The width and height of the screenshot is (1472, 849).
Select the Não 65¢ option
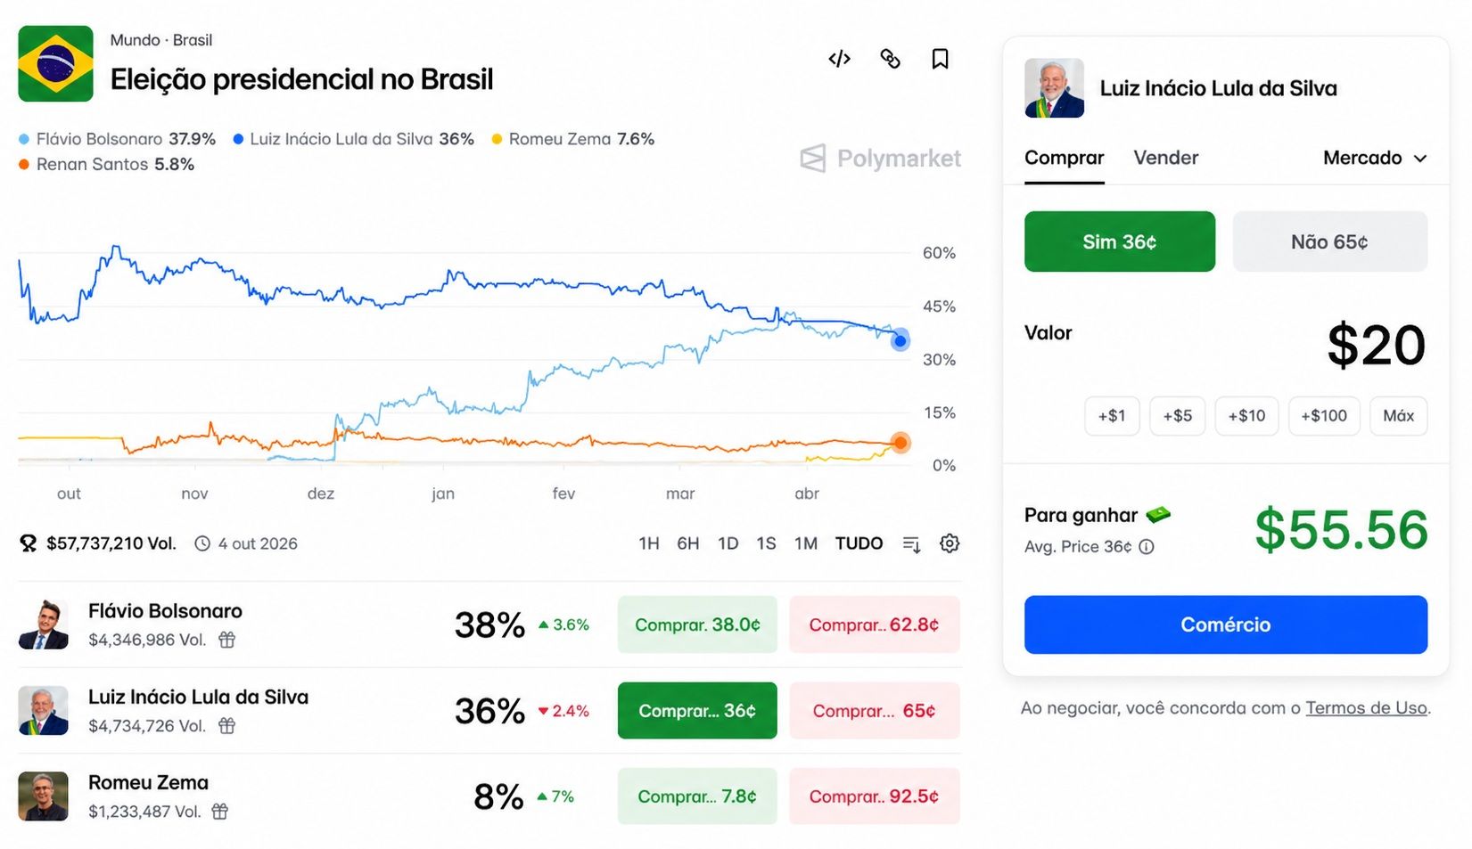pos(1329,241)
